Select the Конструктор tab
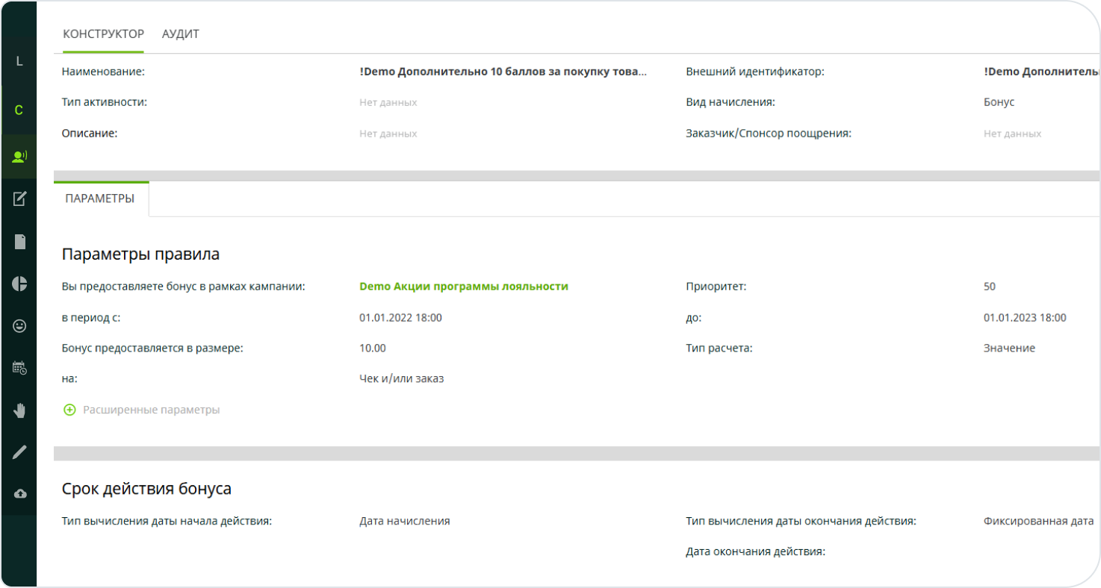 click(103, 34)
